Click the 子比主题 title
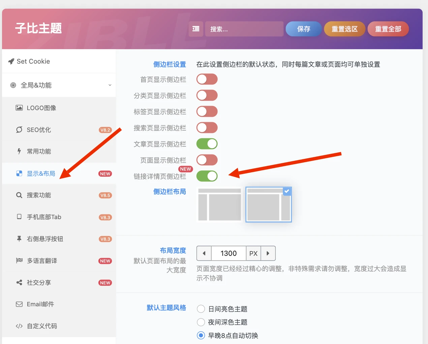This screenshot has height=344, width=428. [38, 28]
